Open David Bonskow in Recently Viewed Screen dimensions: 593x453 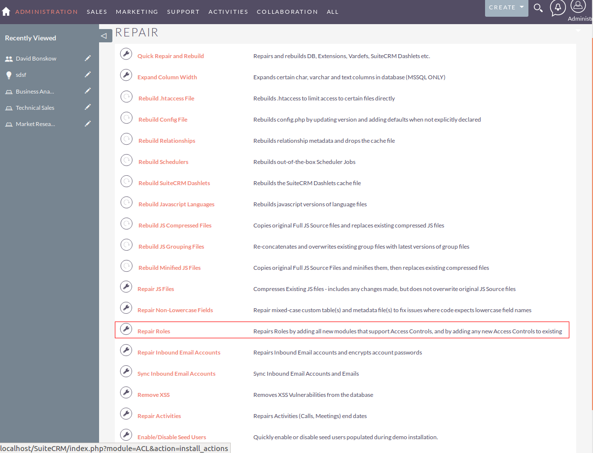point(36,59)
